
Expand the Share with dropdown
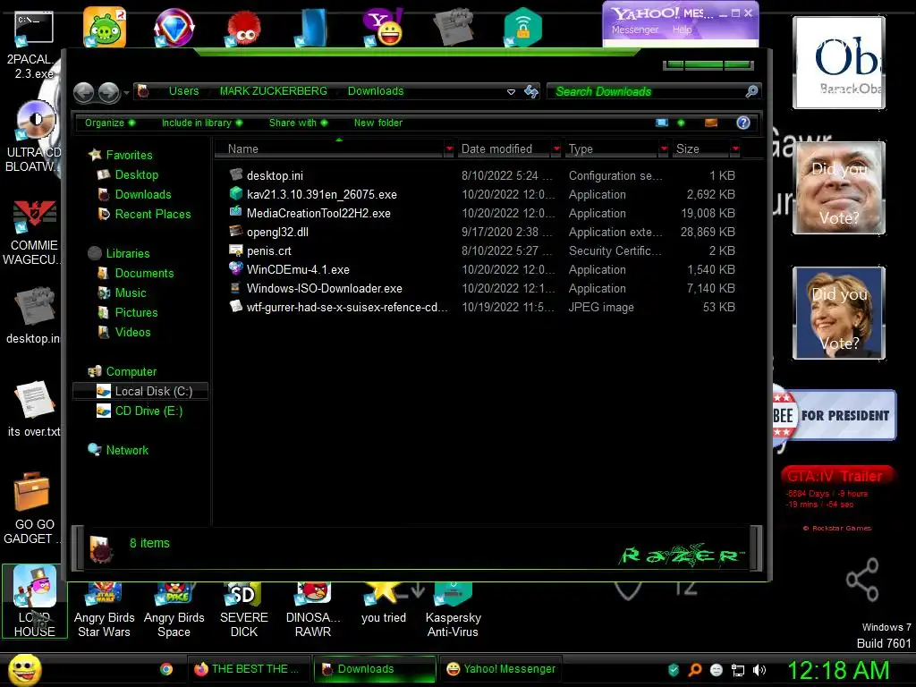point(298,123)
